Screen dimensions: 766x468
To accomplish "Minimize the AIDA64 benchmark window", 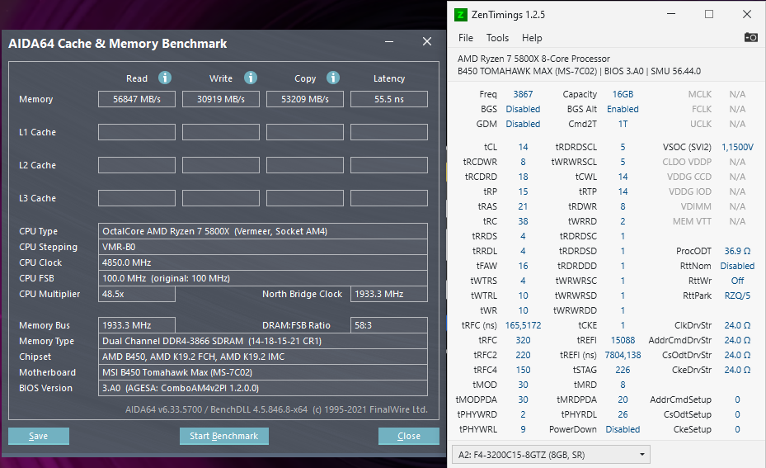I will (x=389, y=42).
